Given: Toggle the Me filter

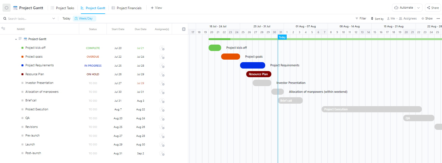Looking at the screenshot, I should (391, 19).
